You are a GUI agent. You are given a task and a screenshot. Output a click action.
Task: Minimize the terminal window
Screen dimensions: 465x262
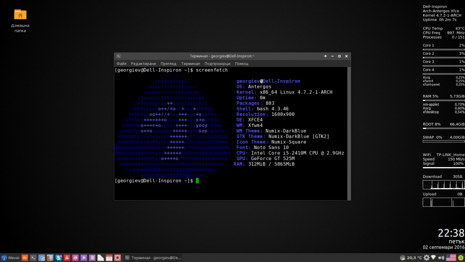[x=332, y=56]
